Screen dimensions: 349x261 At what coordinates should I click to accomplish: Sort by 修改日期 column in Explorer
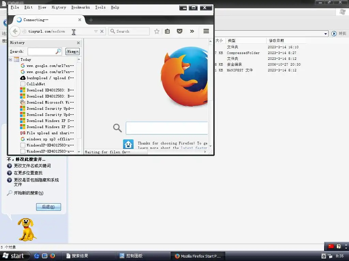point(286,40)
